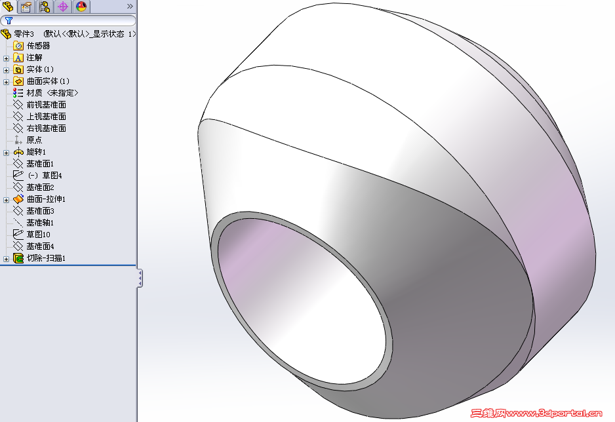Image resolution: width=615 pixels, height=422 pixels.
Task: Select the 原点 origin icon
Action: (18, 140)
